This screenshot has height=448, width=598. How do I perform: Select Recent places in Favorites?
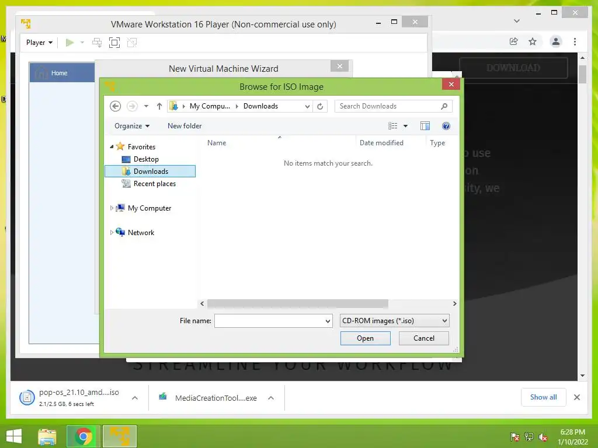(149, 184)
